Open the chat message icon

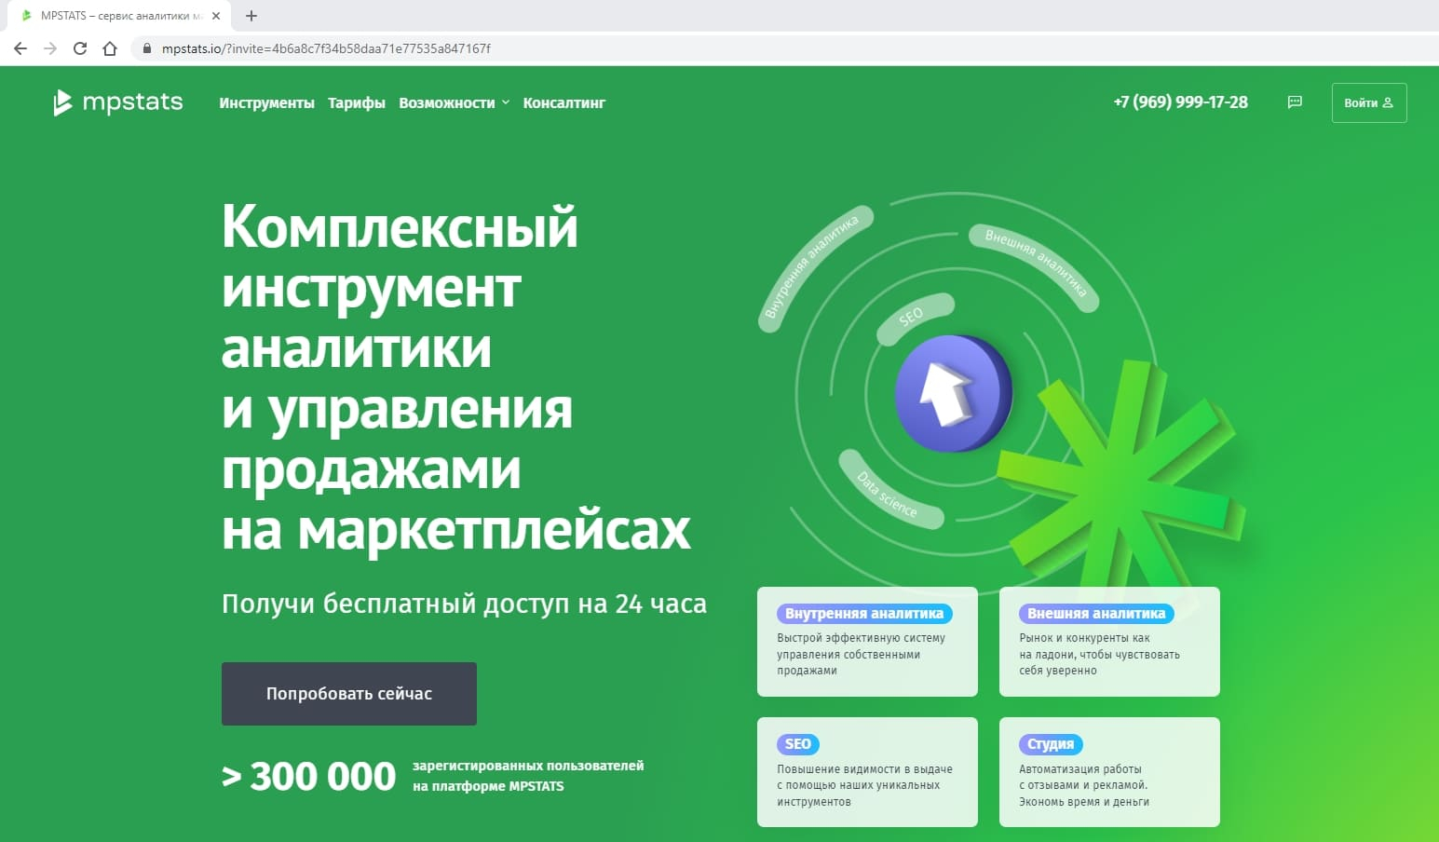point(1295,102)
